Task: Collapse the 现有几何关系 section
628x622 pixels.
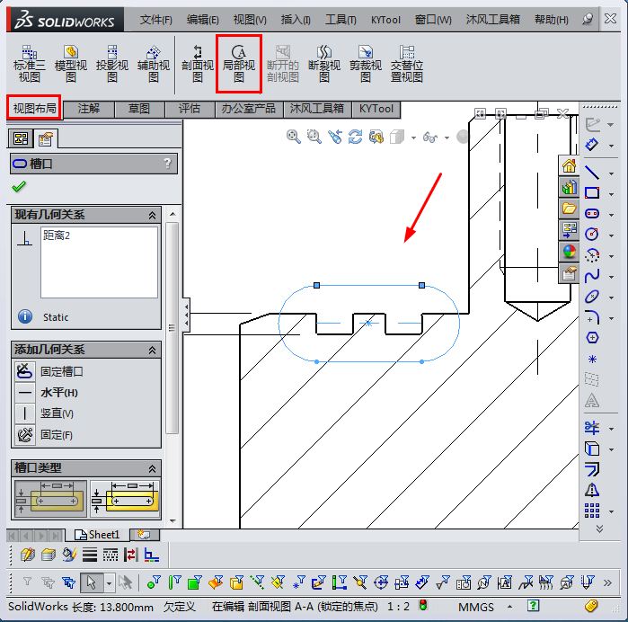Action: (152, 215)
